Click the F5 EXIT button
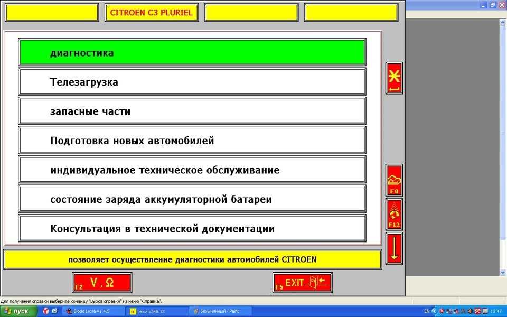This screenshot has width=507, height=317. click(302, 283)
